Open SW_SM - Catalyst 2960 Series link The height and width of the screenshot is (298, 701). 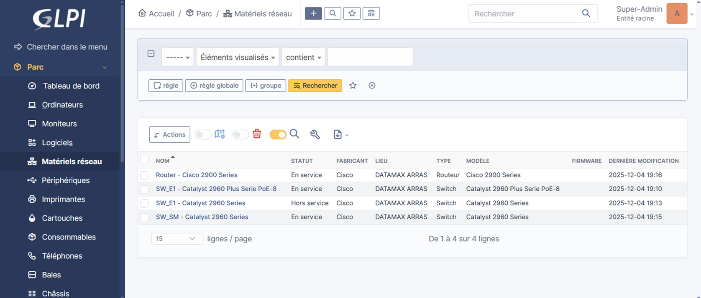click(202, 217)
